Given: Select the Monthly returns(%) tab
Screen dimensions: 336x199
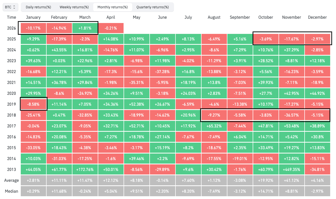Looking at the screenshot, I should pyautogui.click(x=112, y=7).
